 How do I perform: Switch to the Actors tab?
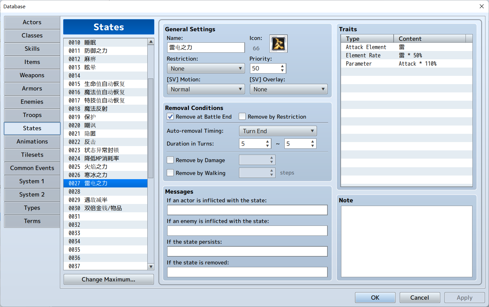pyautogui.click(x=32, y=22)
